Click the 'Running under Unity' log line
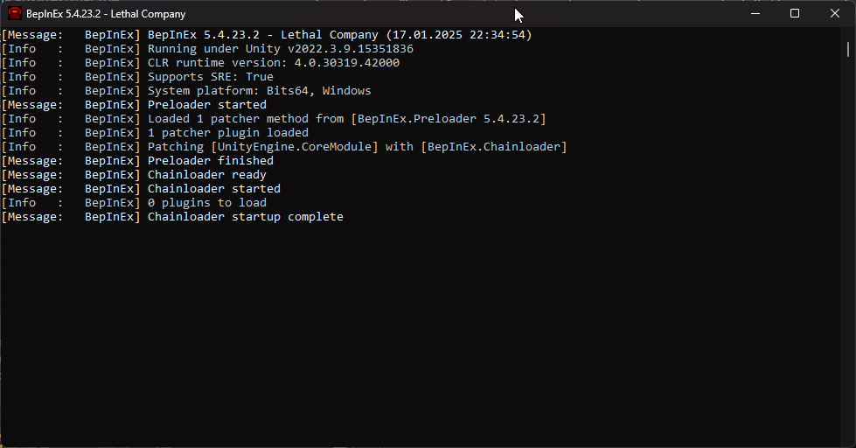Image resolution: width=856 pixels, height=448 pixels. [x=280, y=49]
